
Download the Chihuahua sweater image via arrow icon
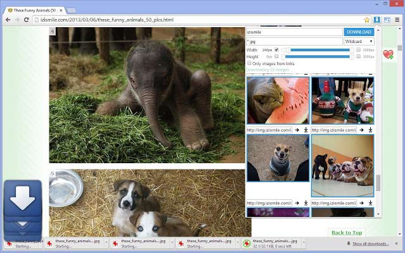pos(306,203)
